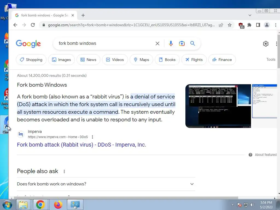Switch to Maps results
280x210 pixels.
click(x=141, y=60)
